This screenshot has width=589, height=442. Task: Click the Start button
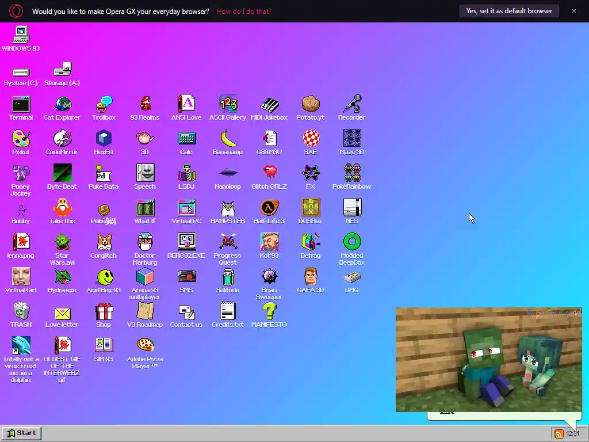(x=21, y=433)
